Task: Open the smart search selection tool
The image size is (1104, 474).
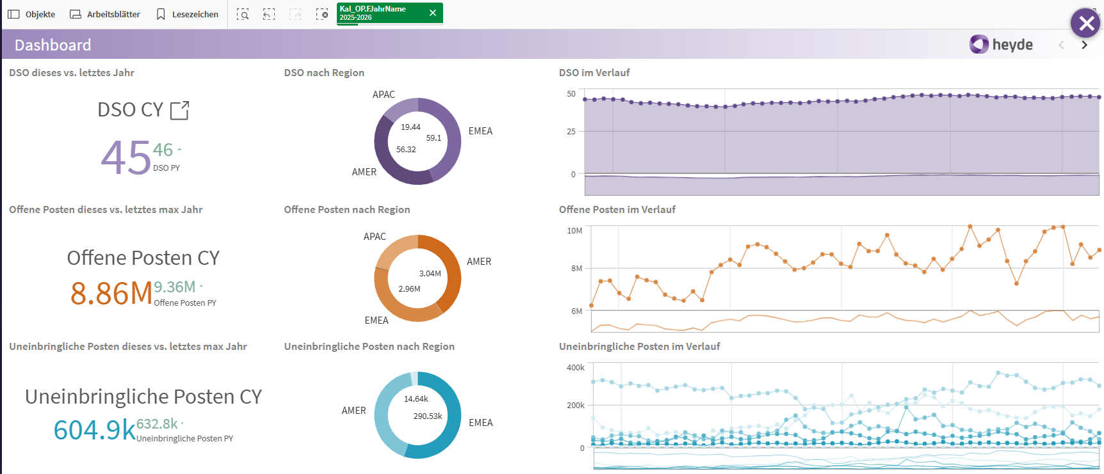Action: pos(243,14)
